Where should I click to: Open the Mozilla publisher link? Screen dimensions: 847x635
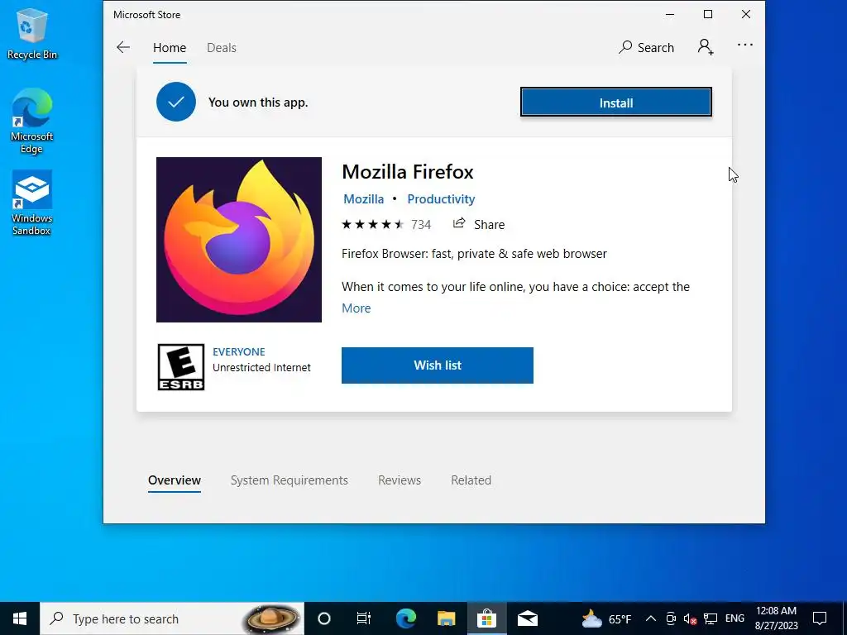(x=364, y=199)
